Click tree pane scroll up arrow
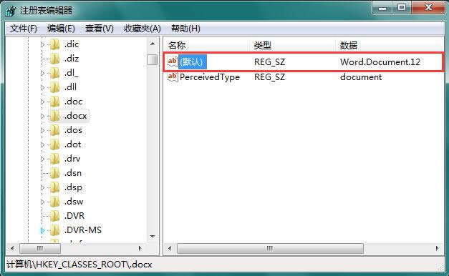The image size is (449, 276). coord(153,44)
